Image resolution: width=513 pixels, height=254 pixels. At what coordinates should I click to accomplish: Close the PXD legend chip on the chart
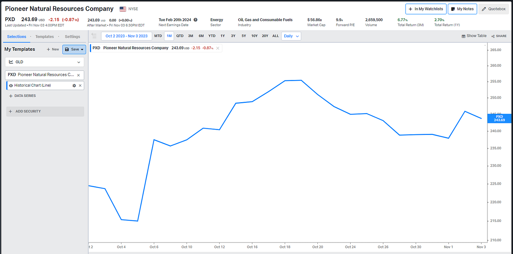[218, 48]
